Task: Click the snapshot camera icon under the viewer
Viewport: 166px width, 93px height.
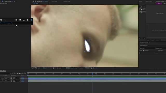Action: click(x=54, y=68)
